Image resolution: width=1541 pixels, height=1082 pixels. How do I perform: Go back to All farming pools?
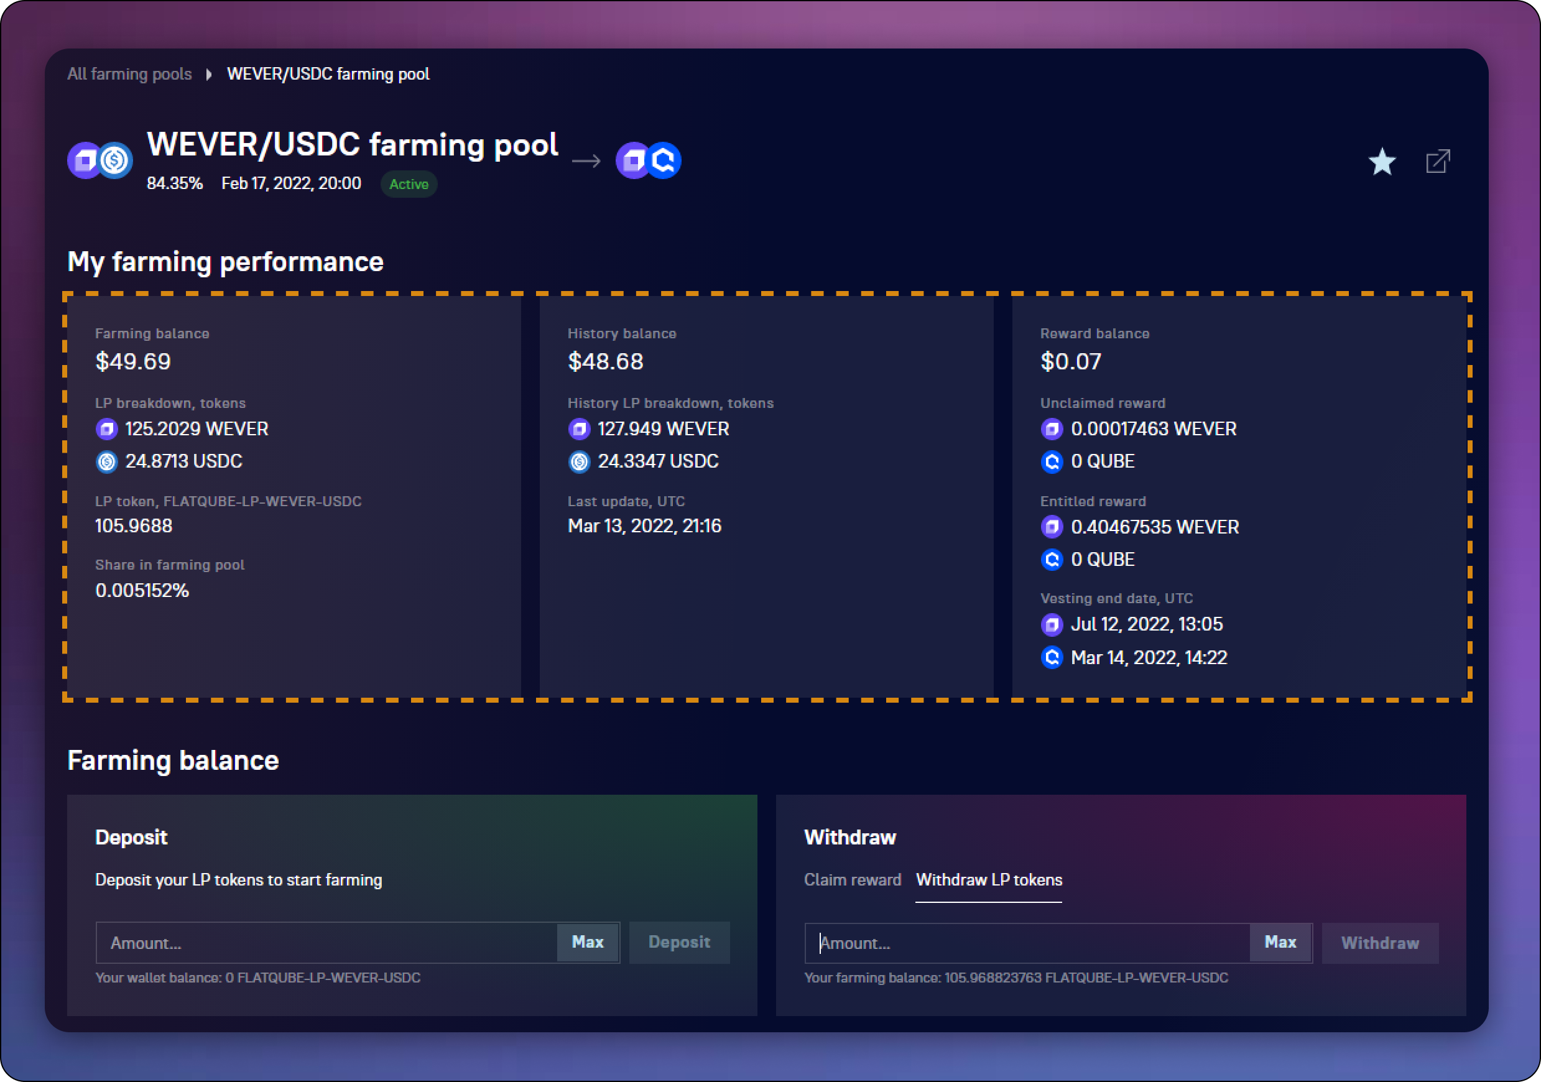coord(129,74)
